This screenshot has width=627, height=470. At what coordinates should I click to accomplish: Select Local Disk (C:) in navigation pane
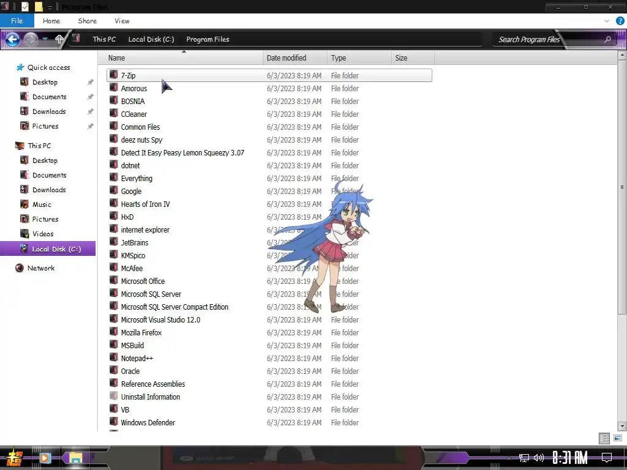(48, 248)
